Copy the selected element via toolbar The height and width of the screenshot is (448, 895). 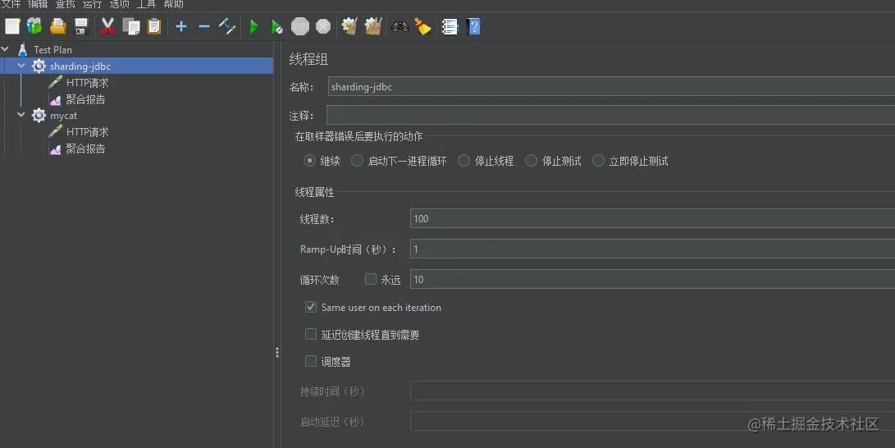click(x=131, y=26)
